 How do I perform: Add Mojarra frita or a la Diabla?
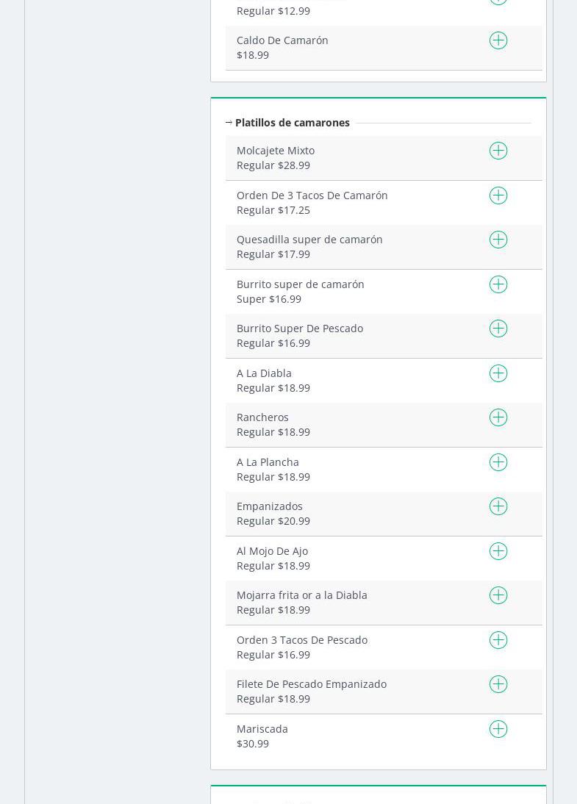[x=498, y=595]
